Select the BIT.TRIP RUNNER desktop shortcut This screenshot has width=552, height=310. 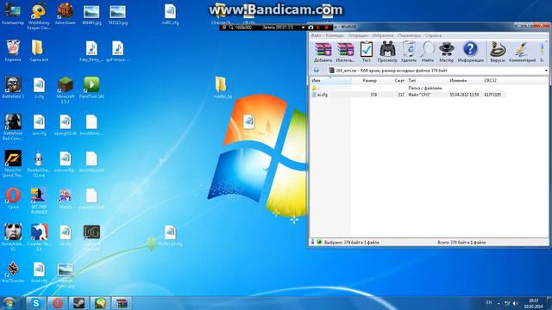click(39, 201)
